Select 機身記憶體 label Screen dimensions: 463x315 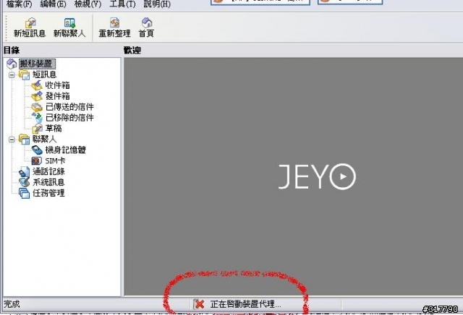tap(66, 150)
